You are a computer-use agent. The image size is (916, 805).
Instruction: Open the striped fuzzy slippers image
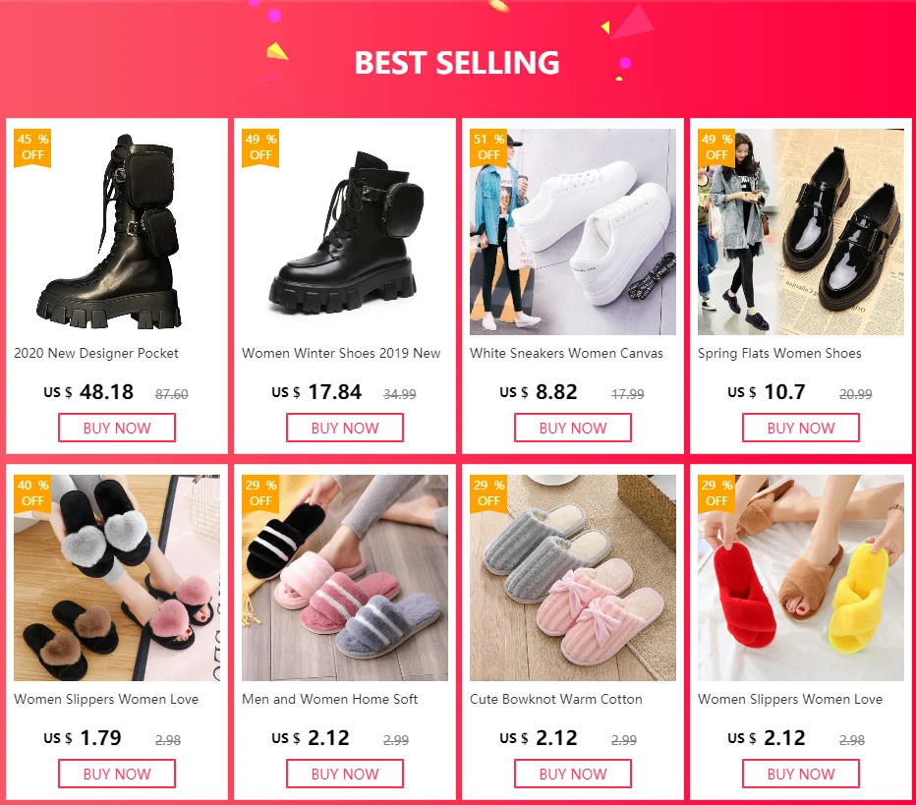tap(345, 578)
